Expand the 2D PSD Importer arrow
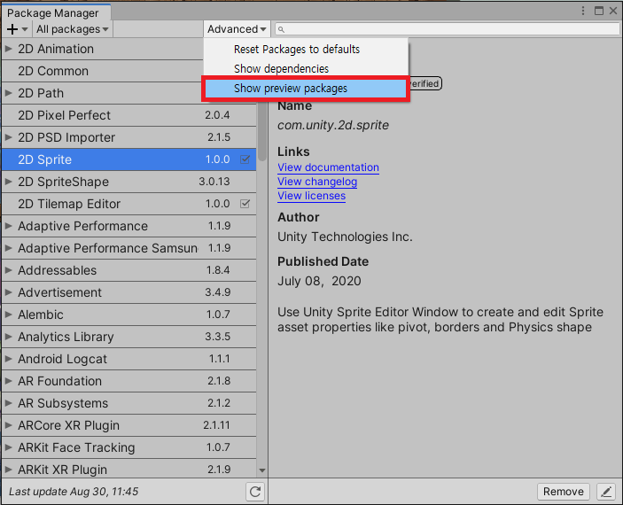 pos(8,137)
